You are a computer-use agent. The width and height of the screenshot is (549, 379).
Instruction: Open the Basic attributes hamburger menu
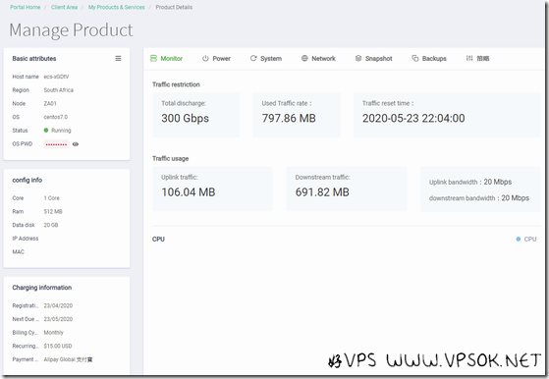coord(118,59)
